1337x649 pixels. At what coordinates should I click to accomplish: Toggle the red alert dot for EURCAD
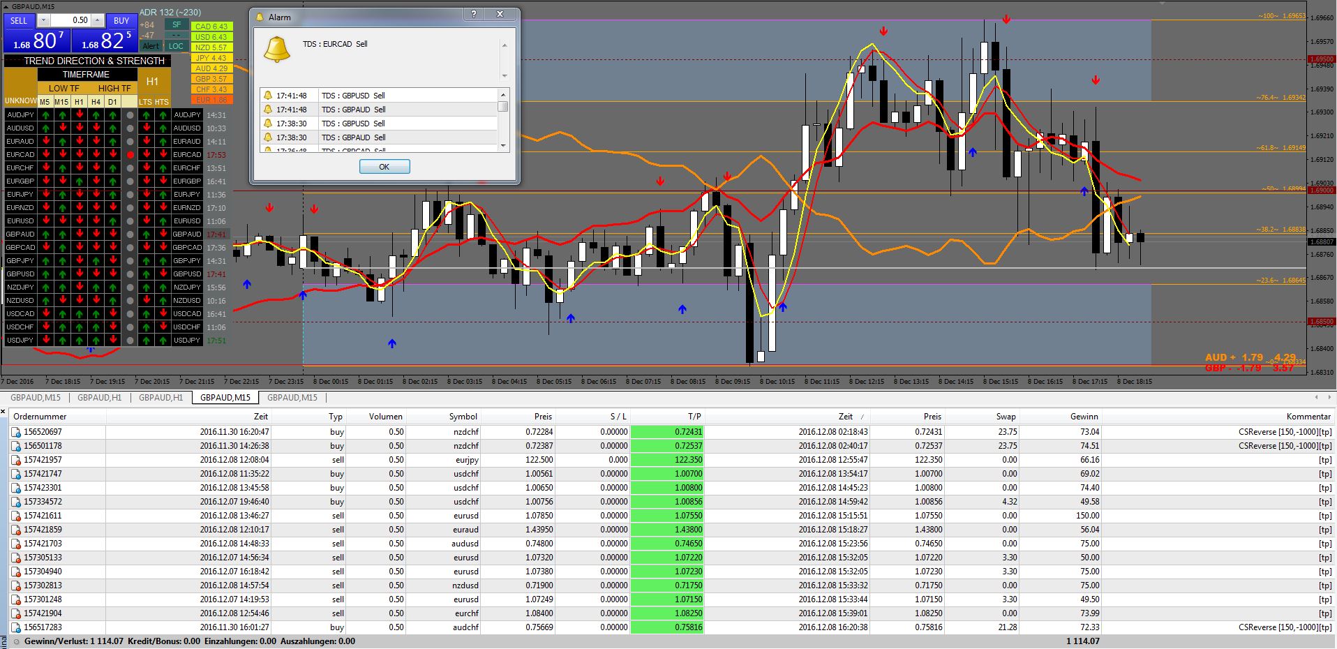click(130, 155)
